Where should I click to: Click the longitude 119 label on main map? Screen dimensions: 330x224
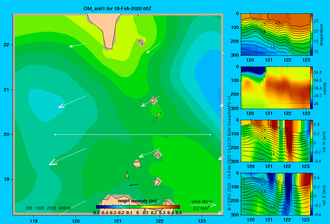pos(34,221)
